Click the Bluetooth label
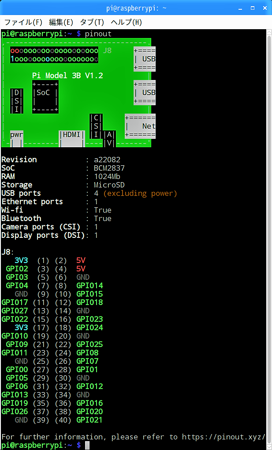Screen dimensions: 272x450 [21, 218]
